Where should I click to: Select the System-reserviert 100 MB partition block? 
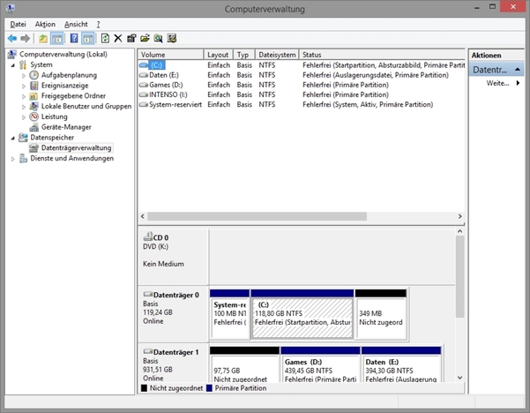tap(229, 314)
